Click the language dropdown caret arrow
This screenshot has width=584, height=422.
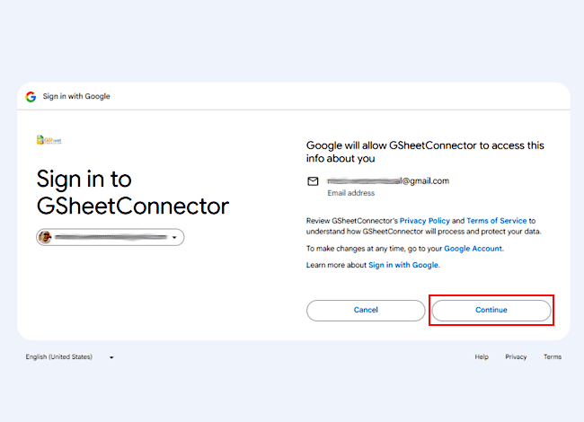111,357
